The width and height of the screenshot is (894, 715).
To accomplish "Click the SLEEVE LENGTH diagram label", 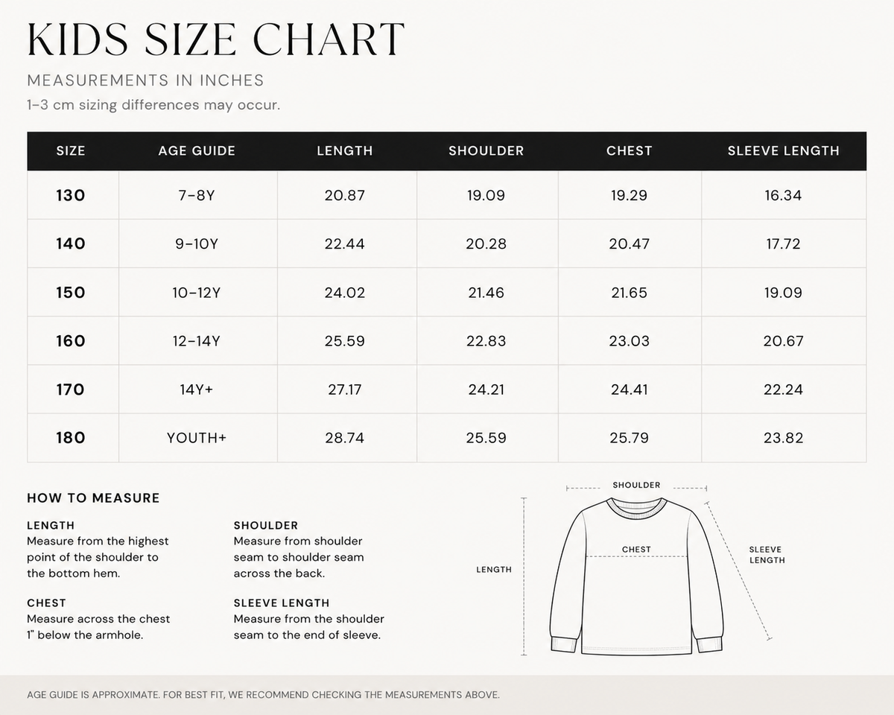I will pyautogui.click(x=767, y=555).
